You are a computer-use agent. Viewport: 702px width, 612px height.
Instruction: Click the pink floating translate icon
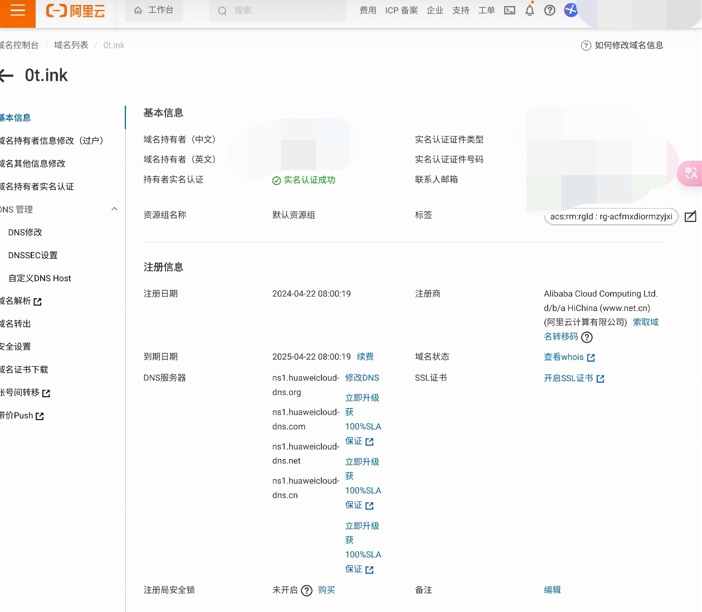click(x=691, y=173)
